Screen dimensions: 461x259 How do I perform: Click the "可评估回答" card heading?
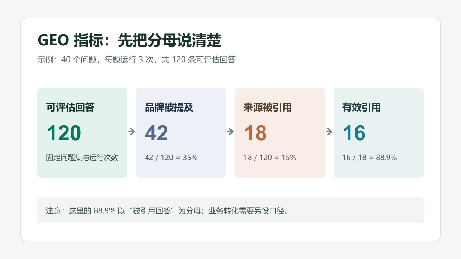point(70,107)
